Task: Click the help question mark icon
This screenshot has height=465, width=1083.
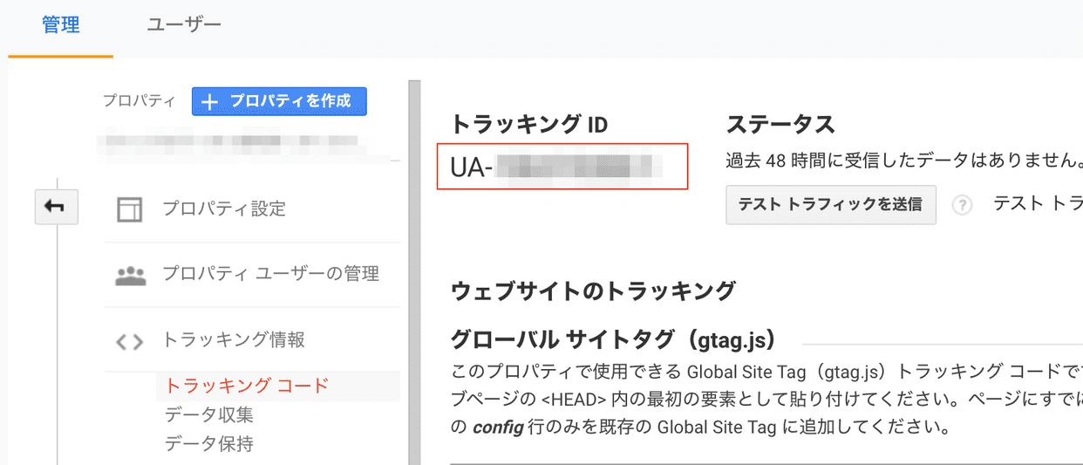Action: (962, 205)
